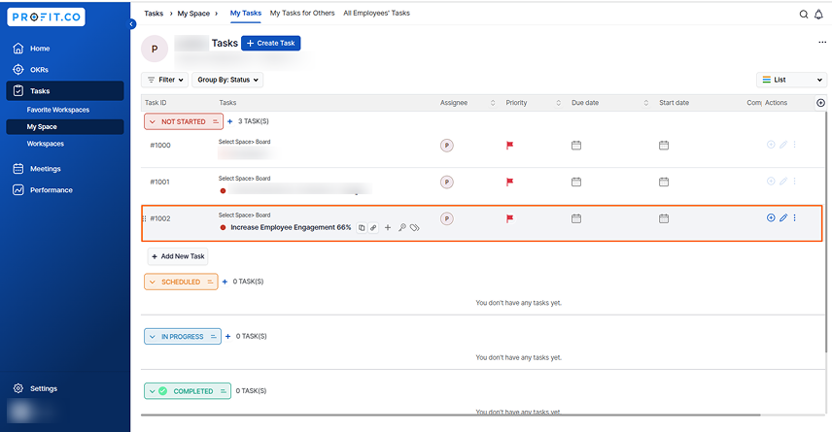
Task: Open three-dot actions menu for task #1002
Action: coord(794,217)
